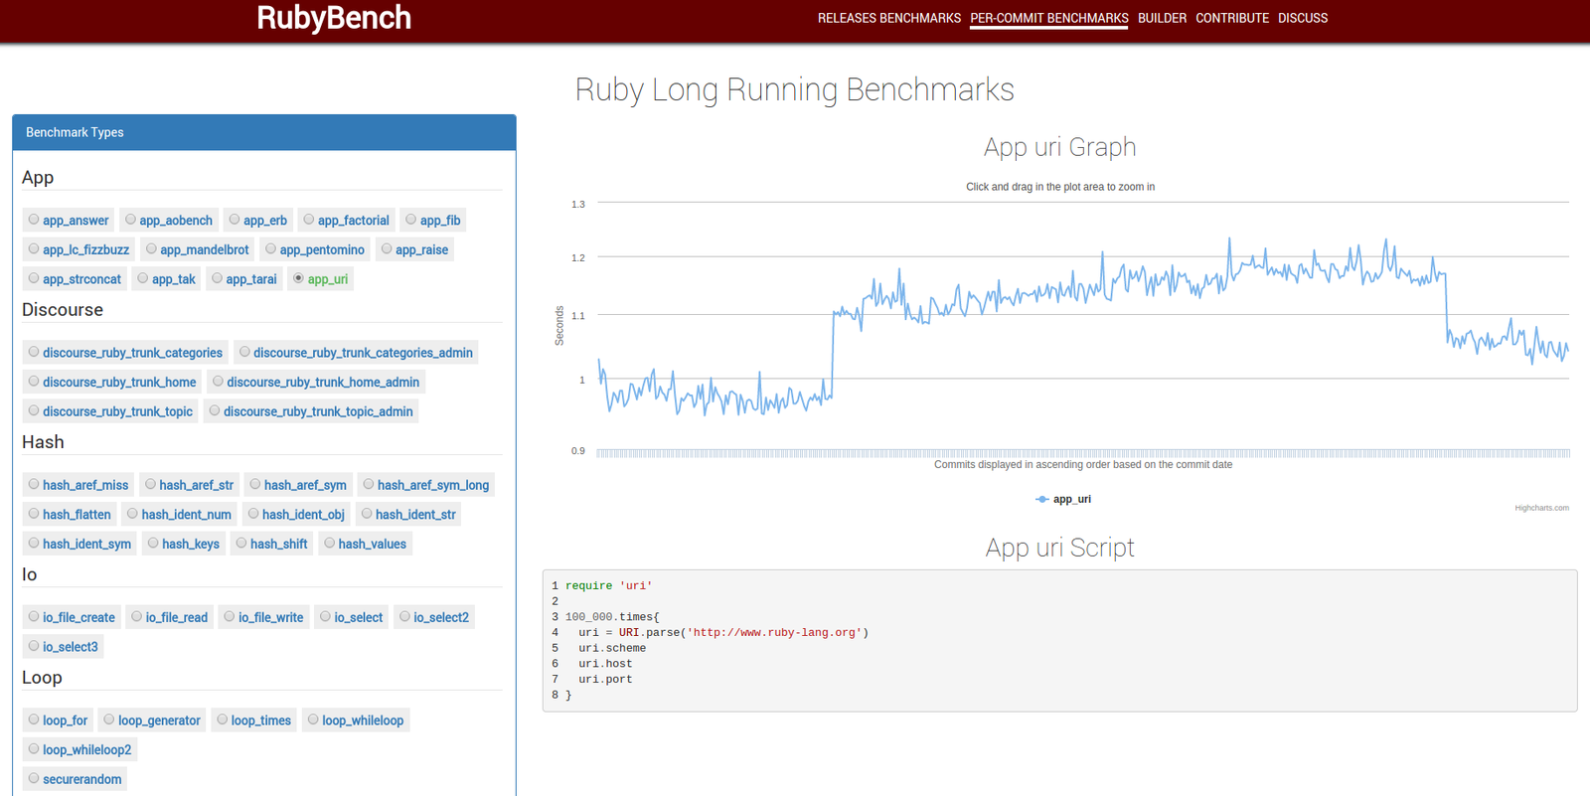Choose the app_tak benchmark
This screenshot has width=1590, height=796.
pyautogui.click(x=167, y=279)
